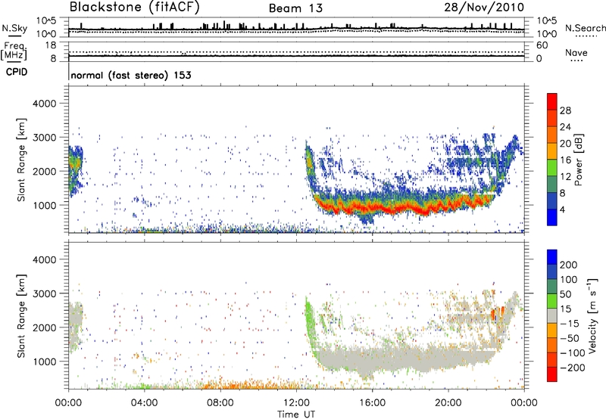
Task: Click the '20:00' time tick label
Action: (448, 403)
